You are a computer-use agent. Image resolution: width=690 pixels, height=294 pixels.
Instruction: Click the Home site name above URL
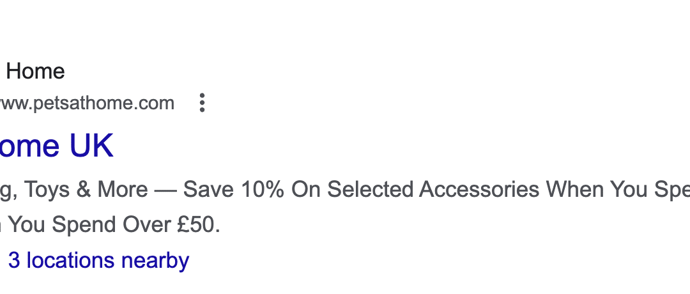(x=35, y=71)
